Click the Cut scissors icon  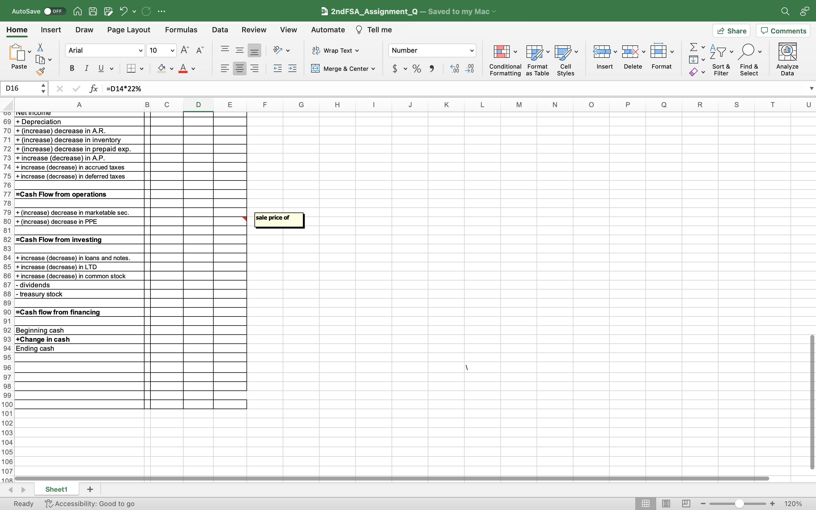(x=40, y=47)
